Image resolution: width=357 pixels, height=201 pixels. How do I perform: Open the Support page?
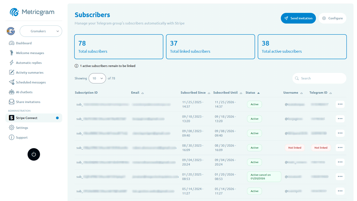pos(22,138)
